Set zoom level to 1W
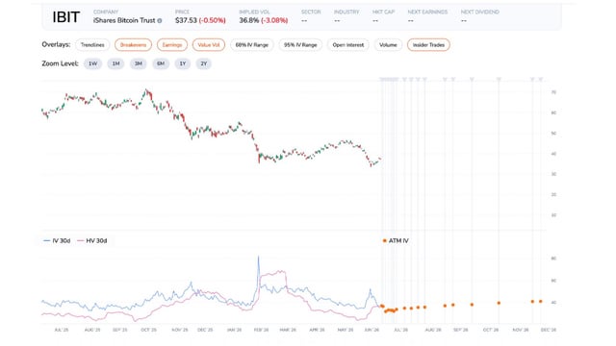This screenshot has height=346, width=616. pos(92,63)
